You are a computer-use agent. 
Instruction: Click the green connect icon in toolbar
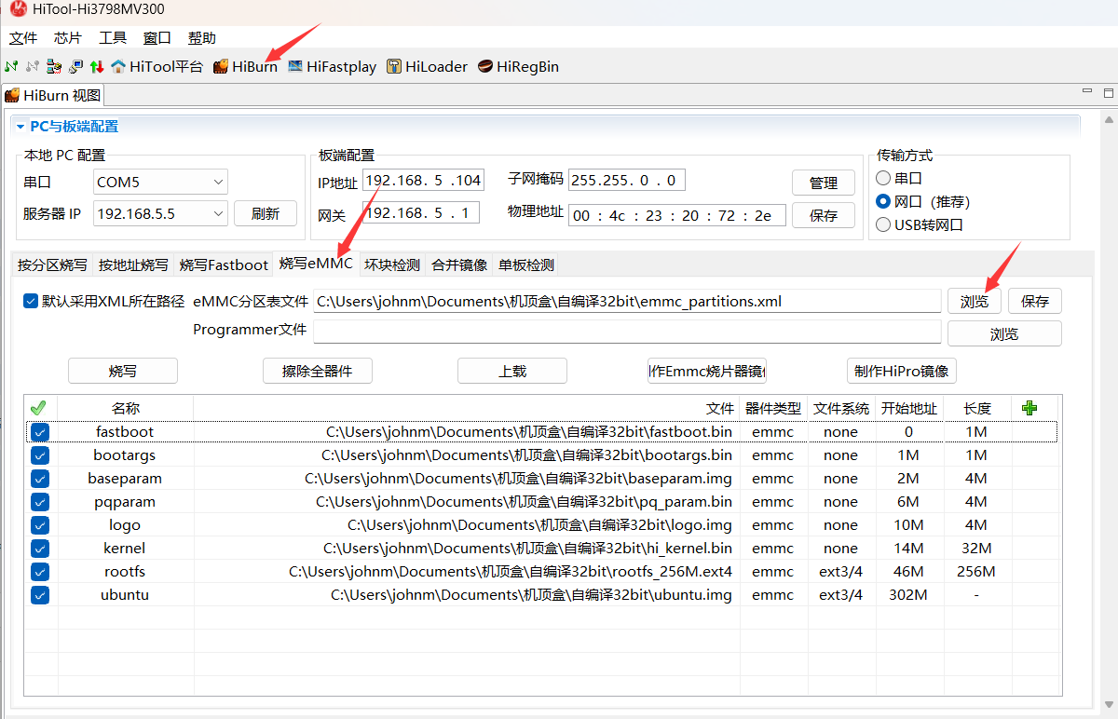click(x=11, y=67)
